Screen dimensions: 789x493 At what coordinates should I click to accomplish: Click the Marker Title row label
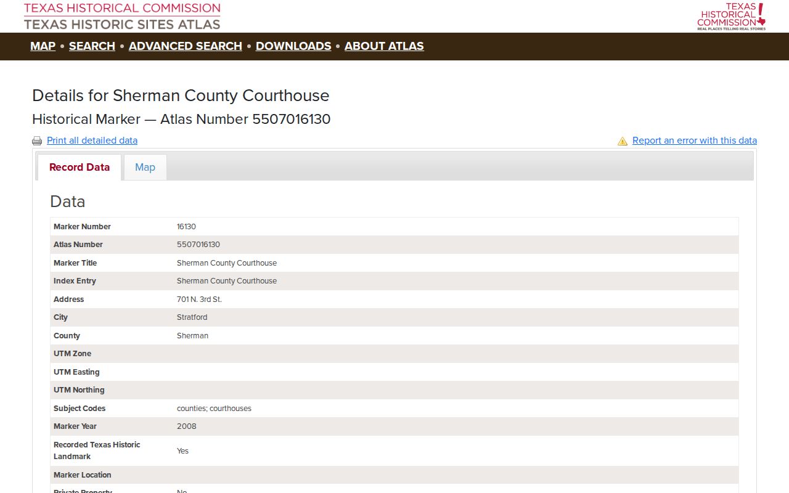75,263
